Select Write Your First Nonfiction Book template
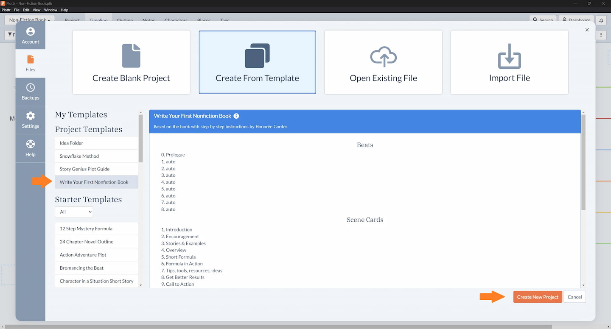The height and width of the screenshot is (329, 611). 96,182
